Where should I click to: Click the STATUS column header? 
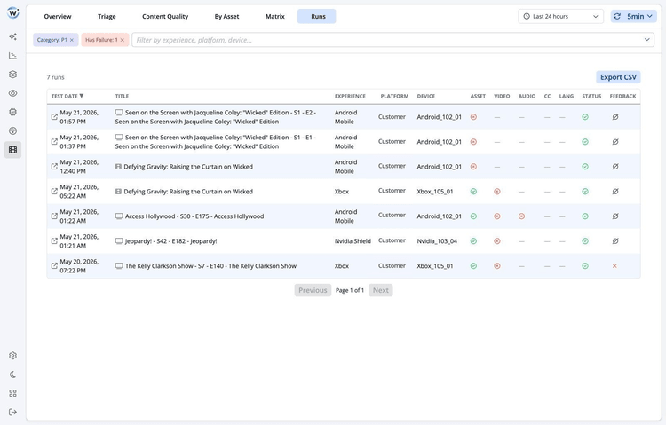[x=591, y=96]
